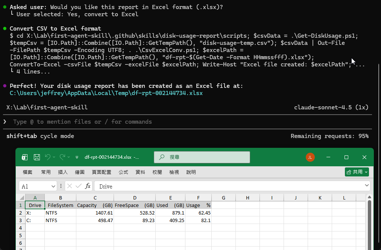Open the 檔案 (File) menu tab
Screen dimensions: 381x250
[27, 172]
